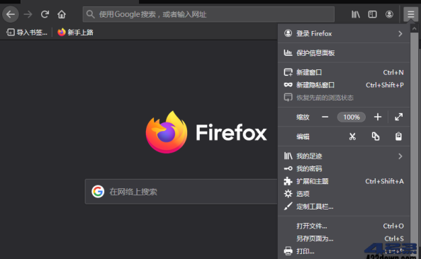Open the 导入书签 bookmark item
The height and width of the screenshot is (259, 421).
coord(27,33)
